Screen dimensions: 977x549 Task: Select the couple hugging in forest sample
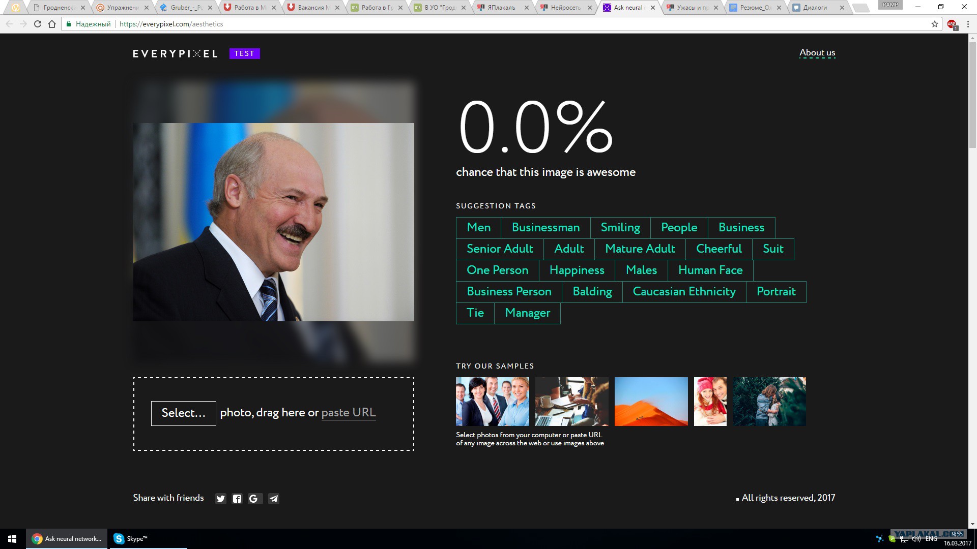(769, 402)
